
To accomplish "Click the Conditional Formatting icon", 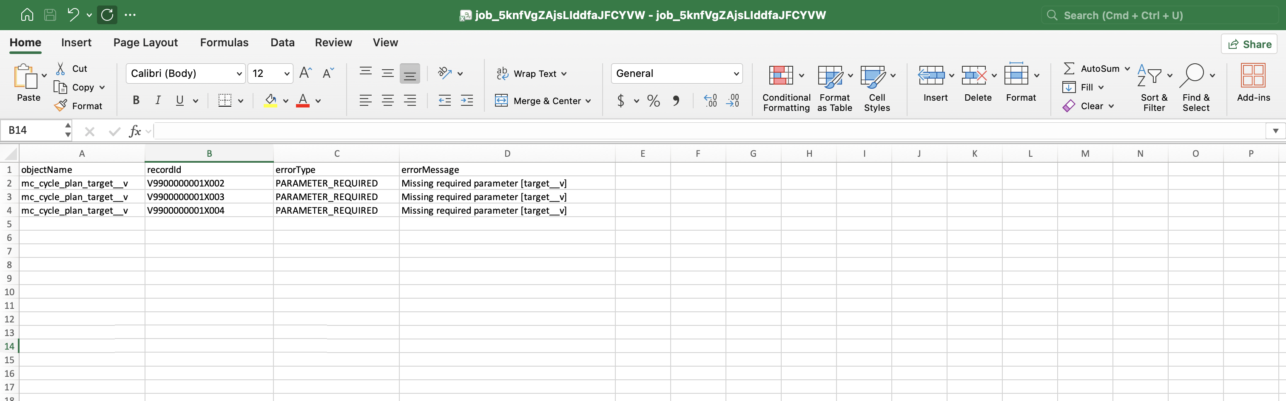I will click(x=781, y=76).
